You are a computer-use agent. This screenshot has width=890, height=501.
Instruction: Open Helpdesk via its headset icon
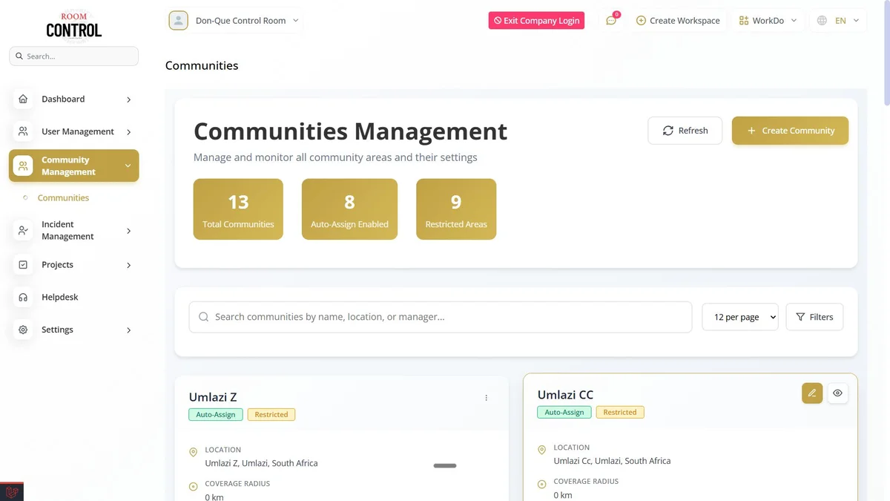[x=23, y=297]
